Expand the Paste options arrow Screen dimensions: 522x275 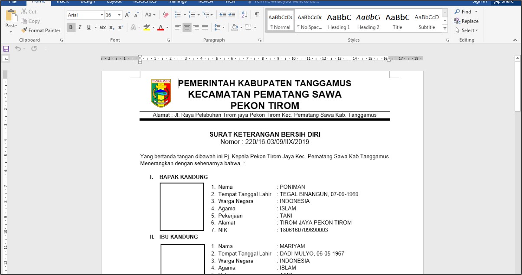coord(11,32)
